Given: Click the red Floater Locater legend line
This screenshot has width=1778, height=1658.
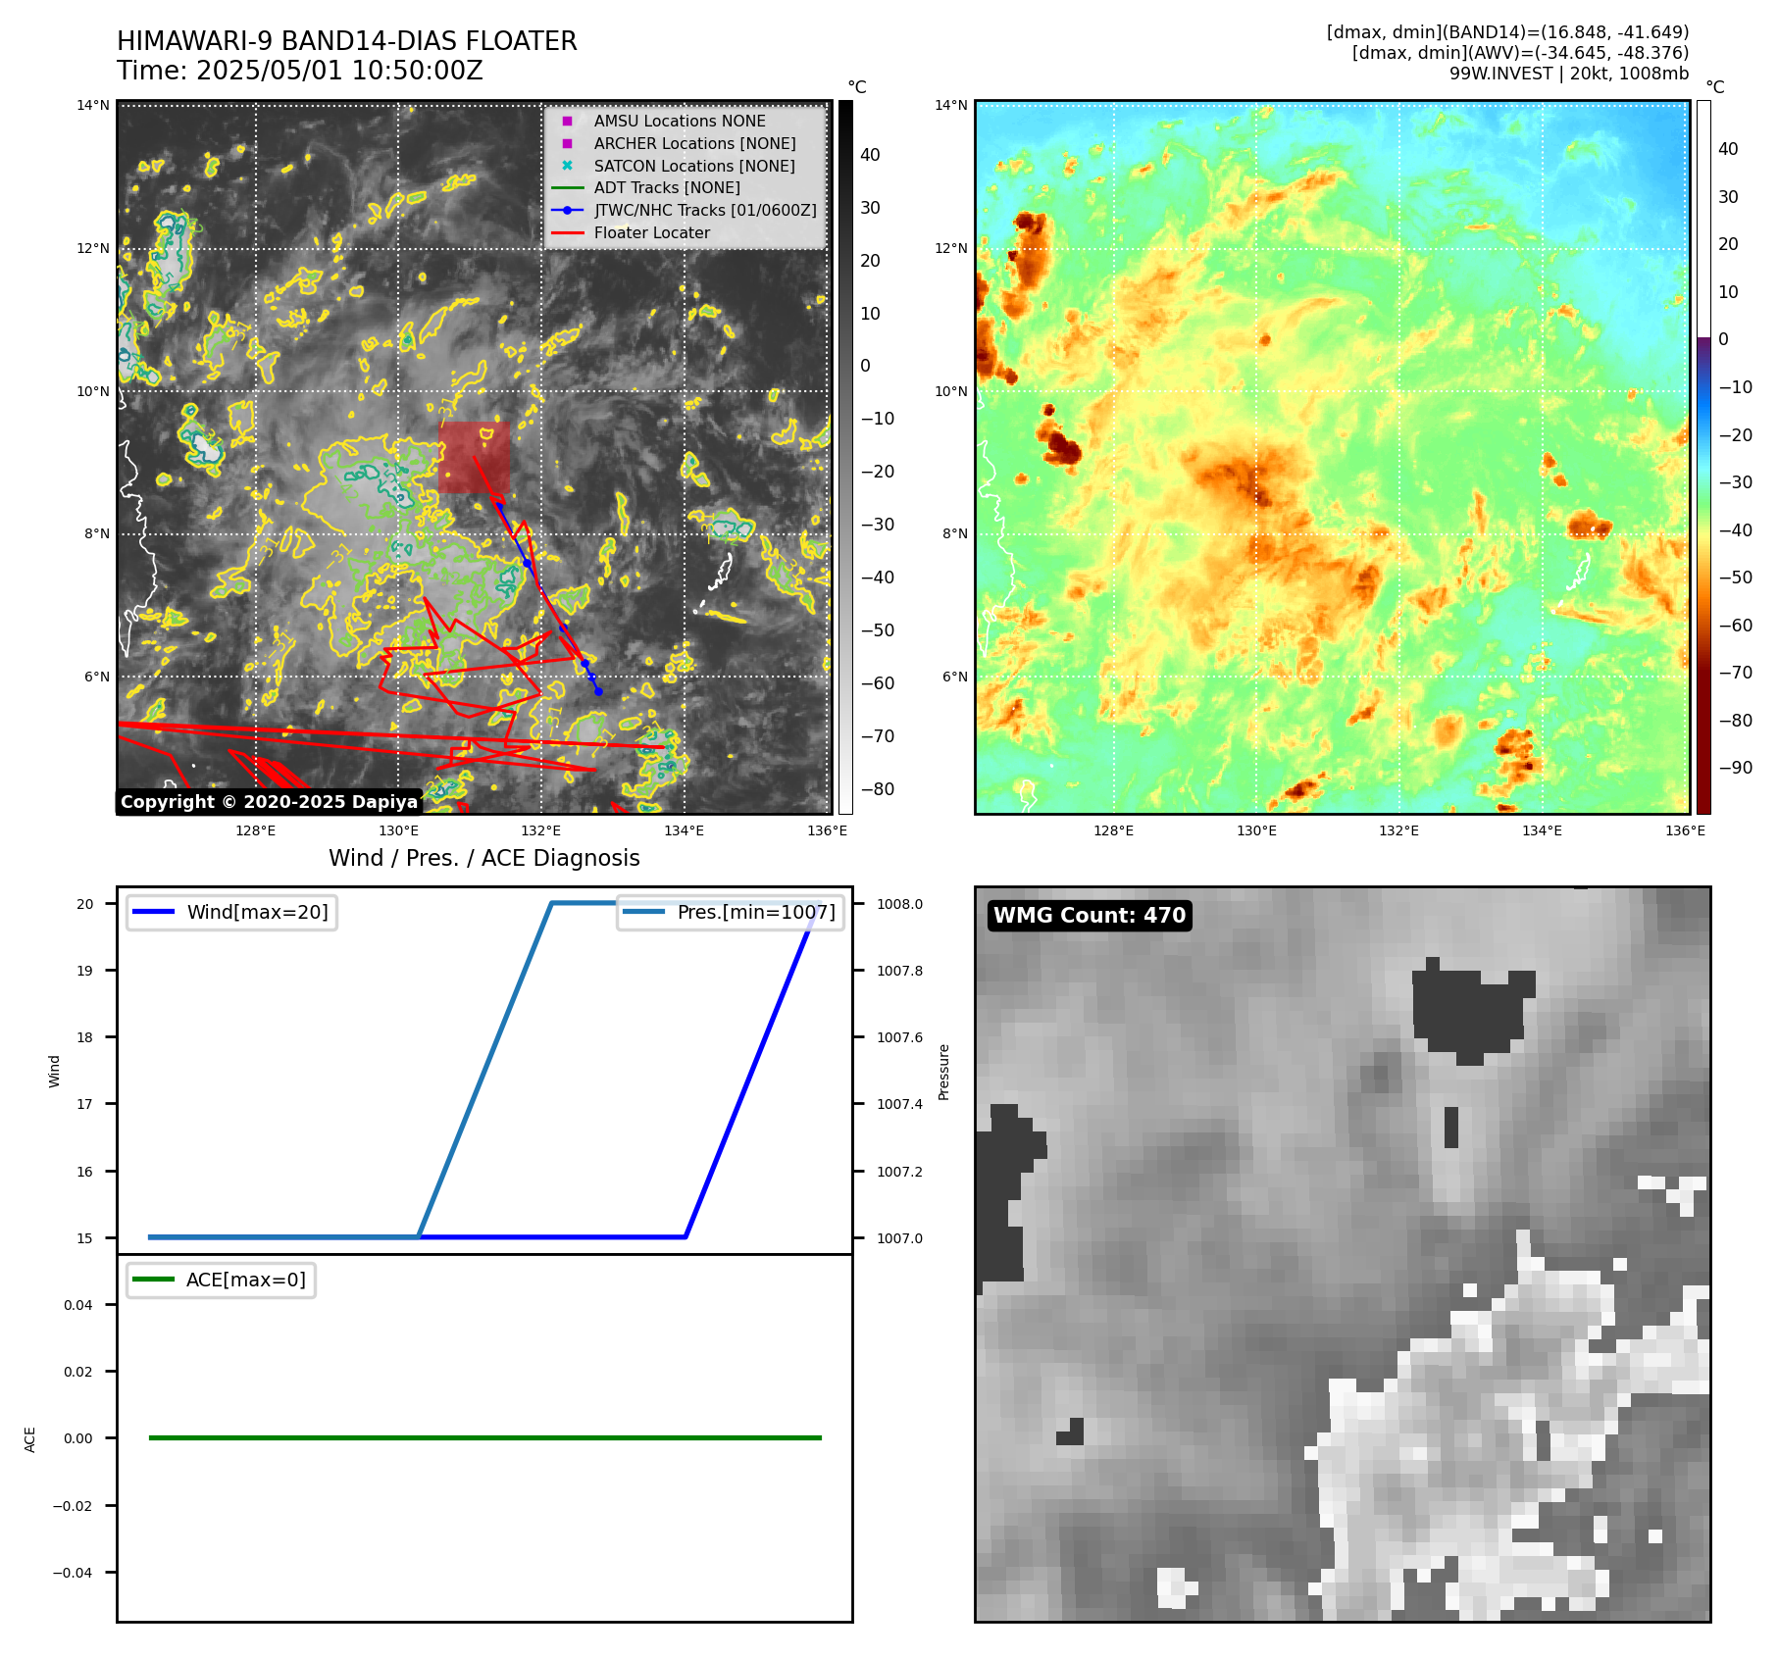Looking at the screenshot, I should click(567, 232).
